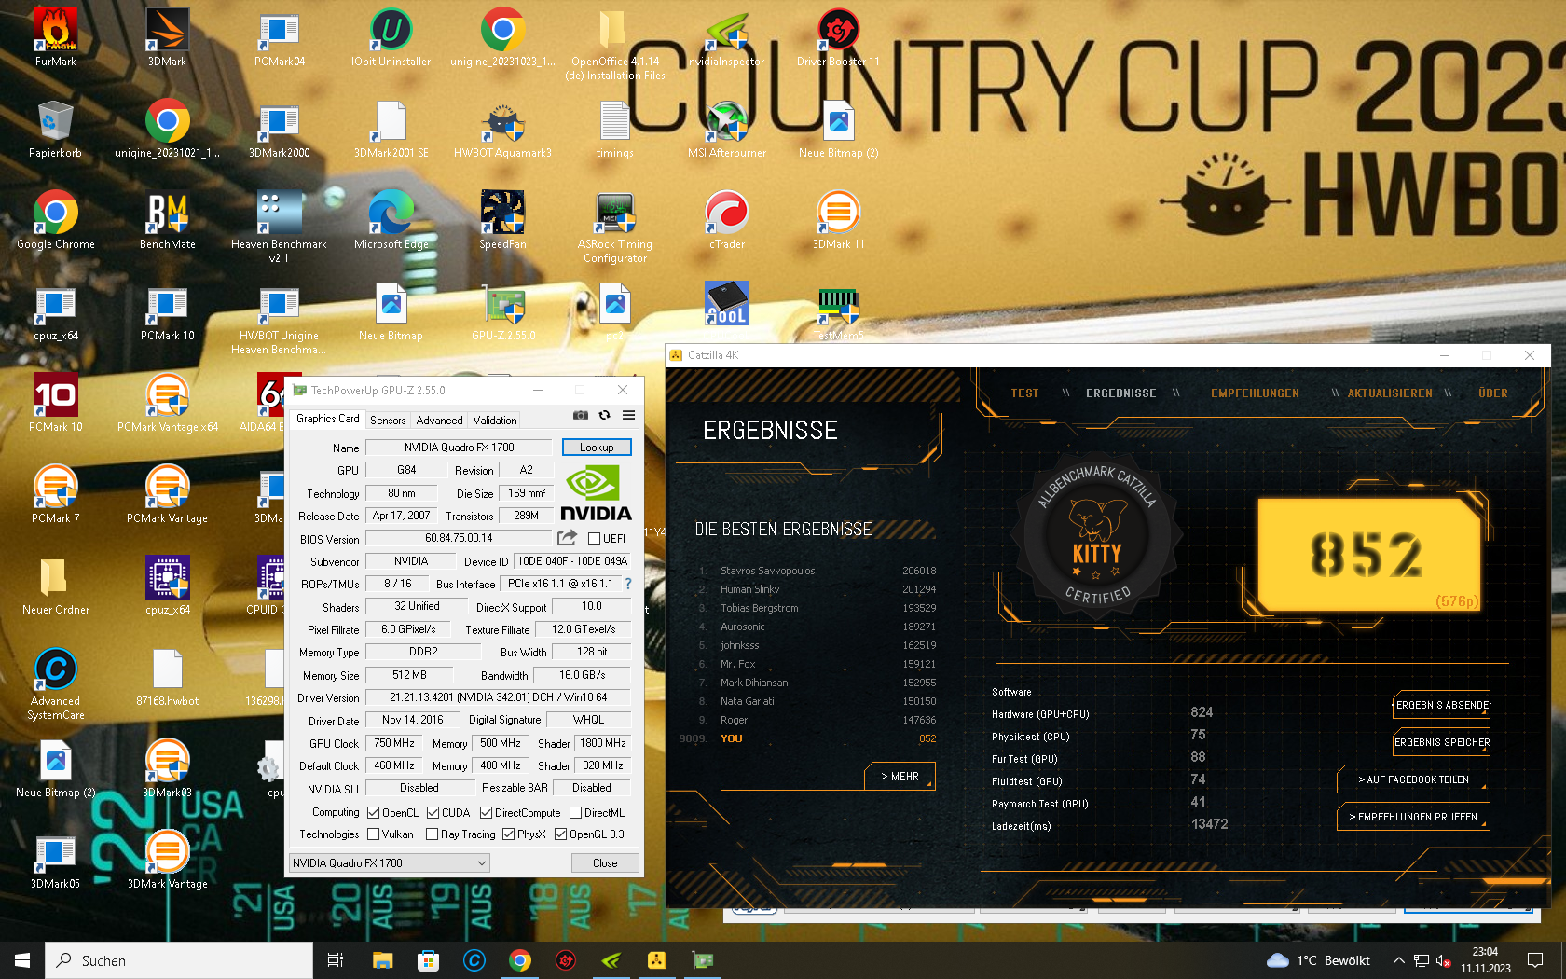The width and height of the screenshot is (1566, 979).
Task: Open the GPU-Z hamburger menu
Action: (629, 415)
